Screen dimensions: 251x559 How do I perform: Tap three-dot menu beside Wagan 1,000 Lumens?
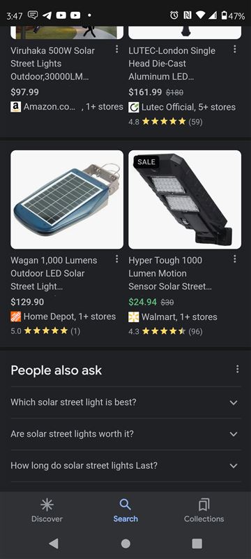tap(116, 259)
